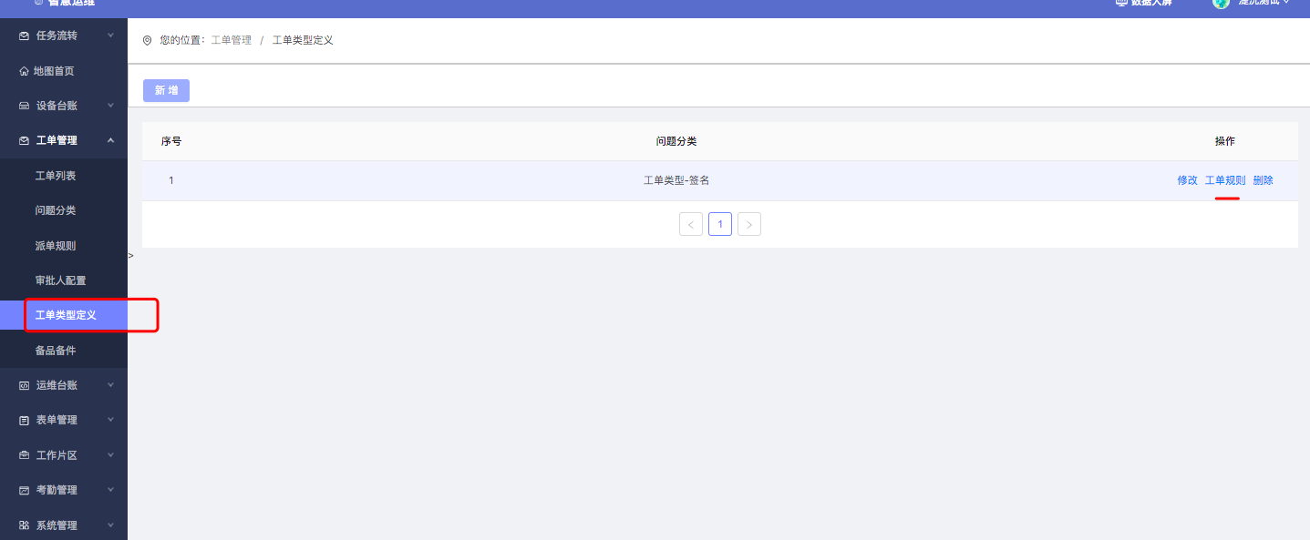Click the 设备台账 sidebar icon
This screenshot has width=1310, height=540.
click(x=24, y=106)
